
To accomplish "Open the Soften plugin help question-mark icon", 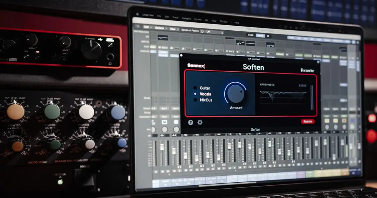I will point(191,122).
